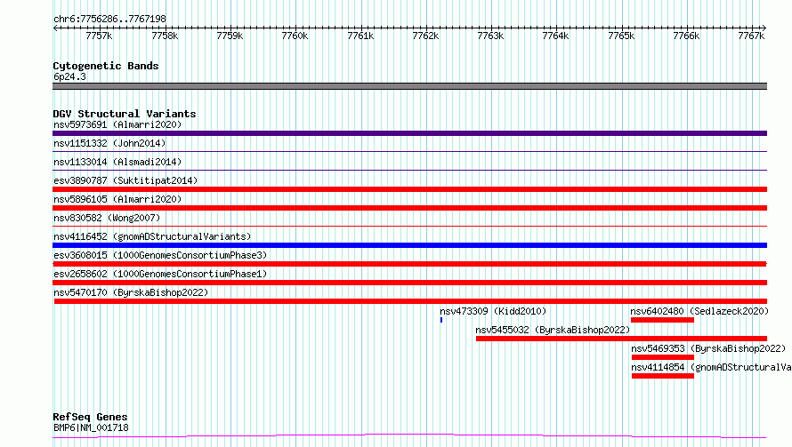Click the red bar under nsv6402480
This screenshot has height=447, width=792.
point(662,320)
